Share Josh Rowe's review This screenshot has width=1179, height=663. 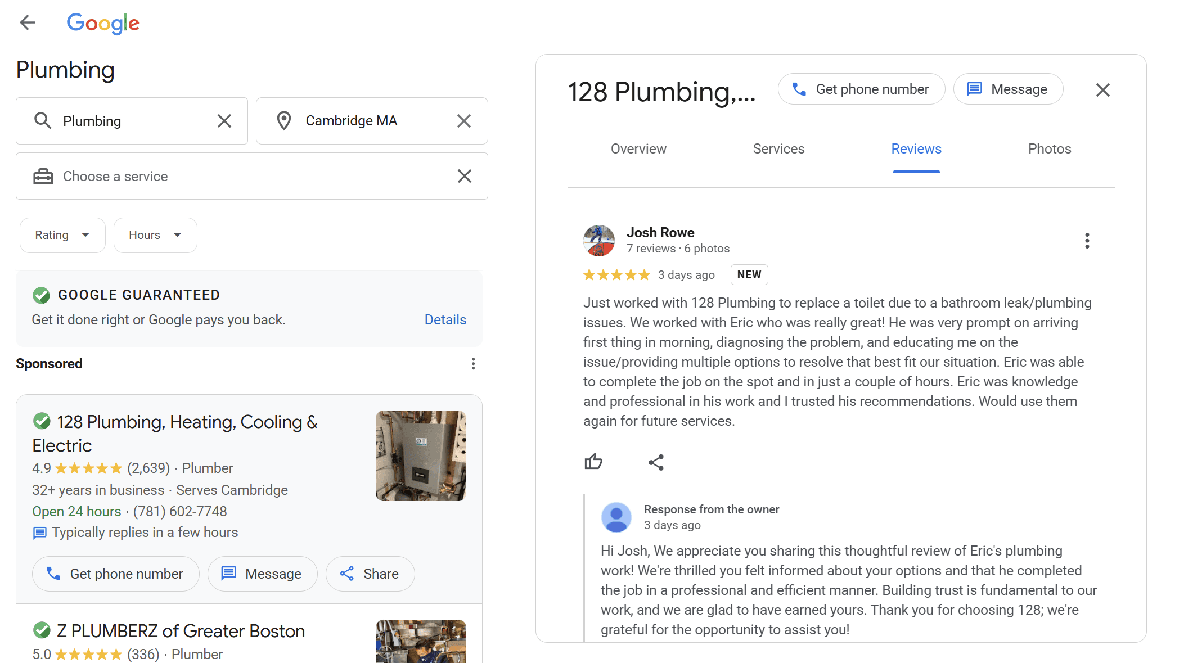pos(656,462)
